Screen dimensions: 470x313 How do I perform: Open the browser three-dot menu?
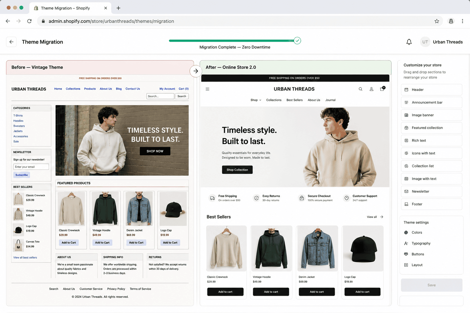tap(462, 21)
